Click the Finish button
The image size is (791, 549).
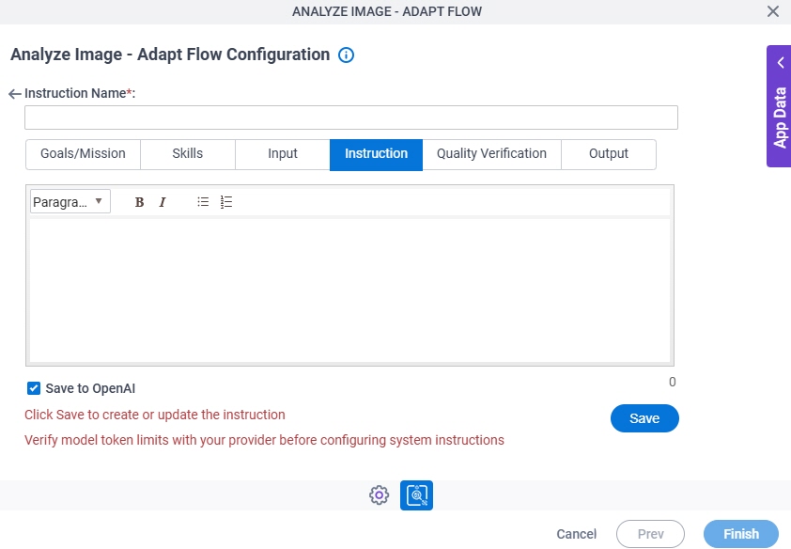pos(741,534)
